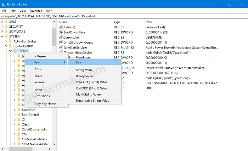Click the EarlyStartServices value icon

pos(61,47)
